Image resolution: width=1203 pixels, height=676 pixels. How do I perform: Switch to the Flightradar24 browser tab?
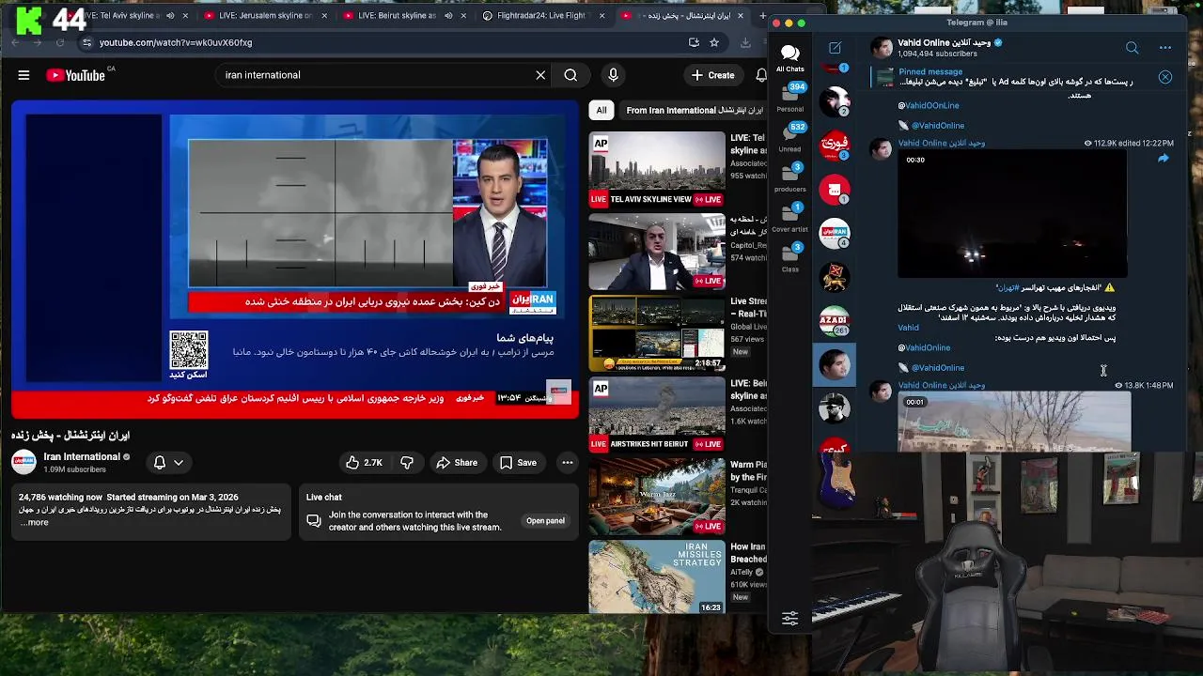tap(540, 15)
